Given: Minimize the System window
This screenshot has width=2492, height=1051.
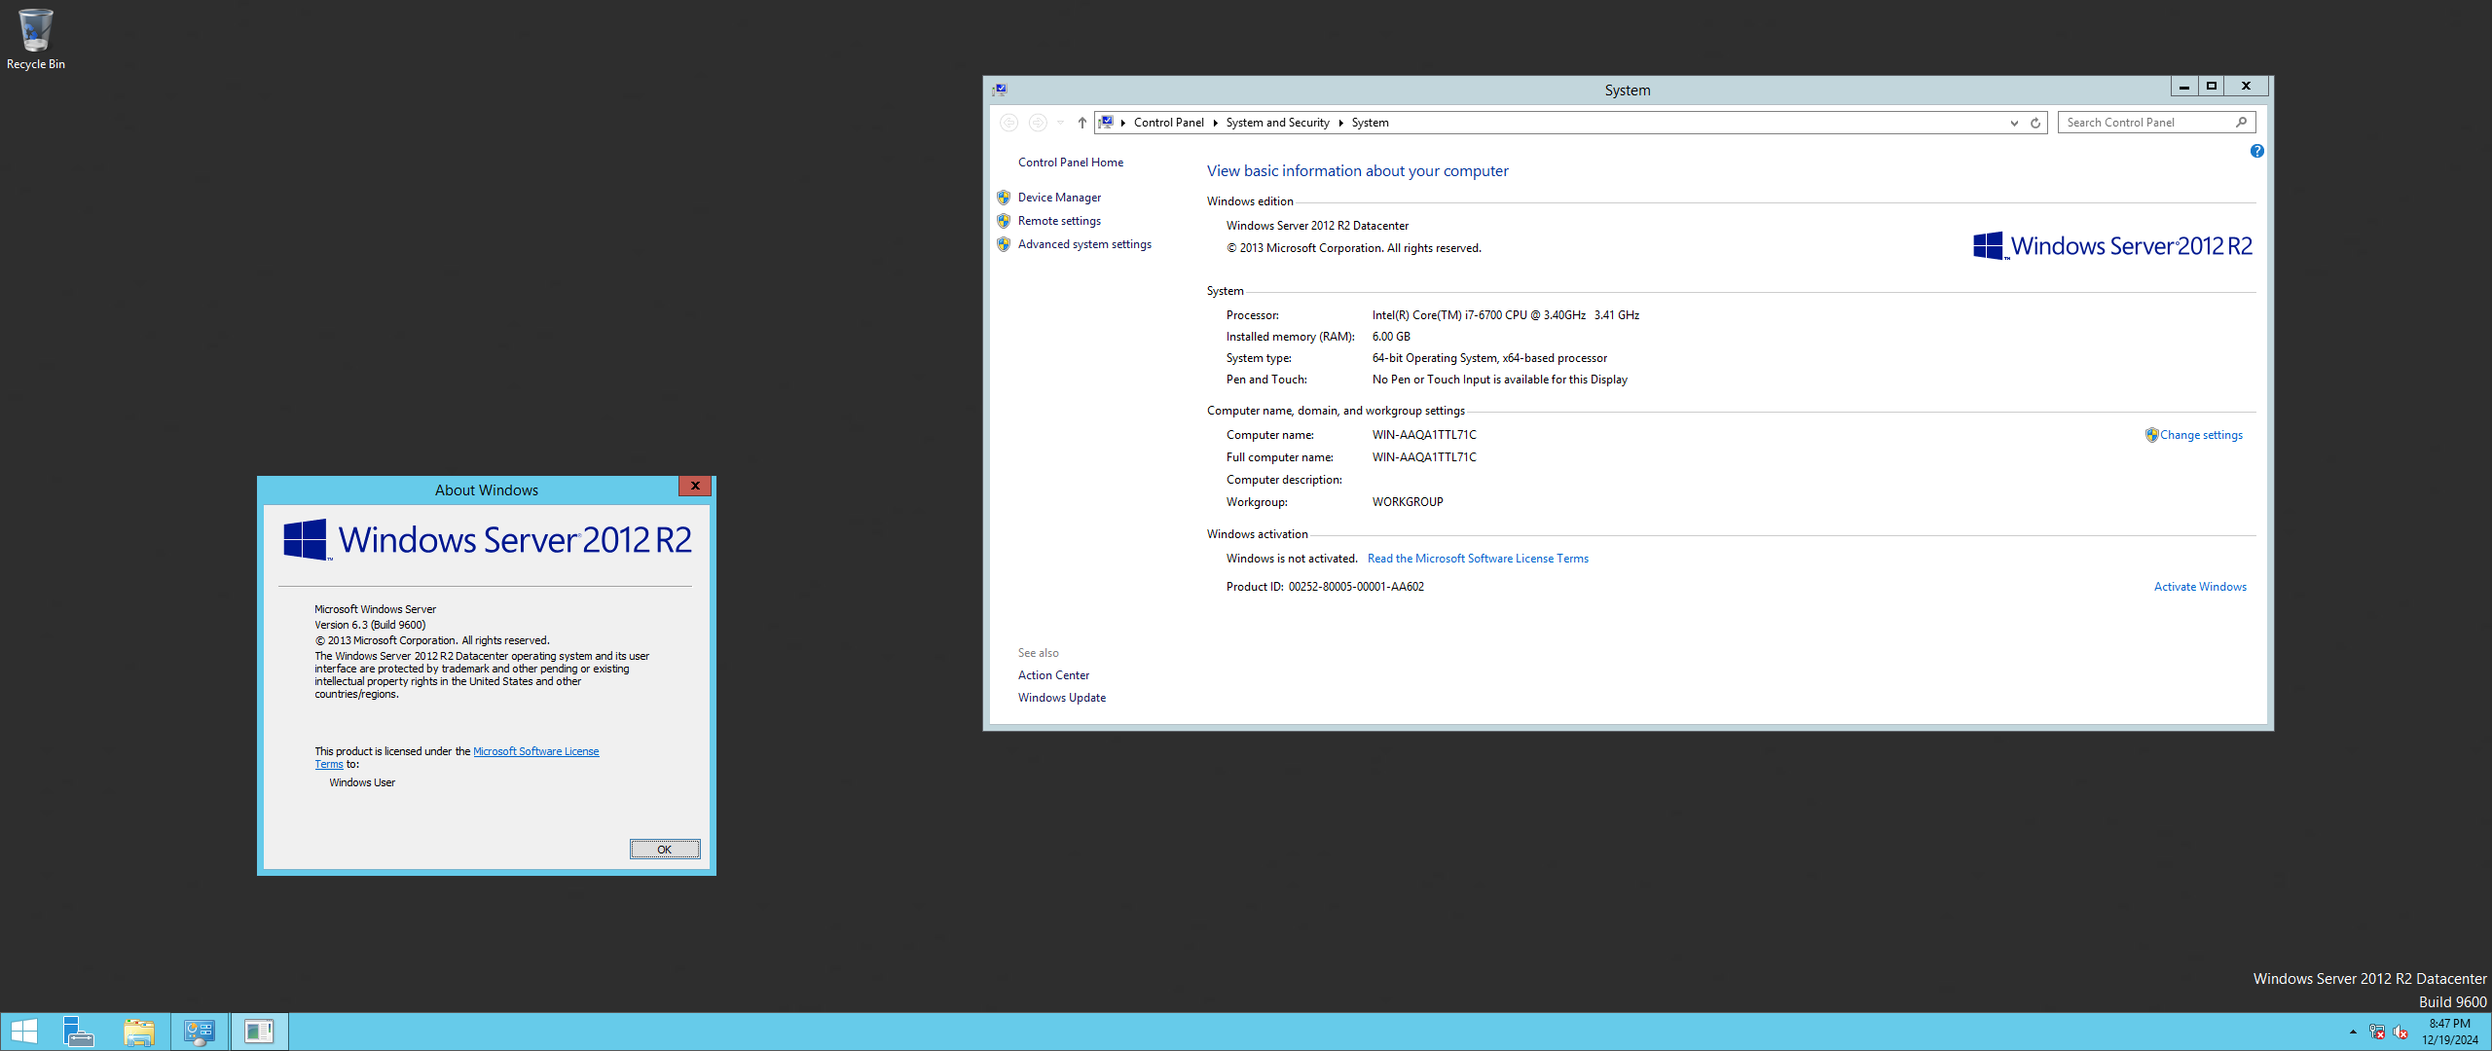Looking at the screenshot, I should coord(2183,87).
